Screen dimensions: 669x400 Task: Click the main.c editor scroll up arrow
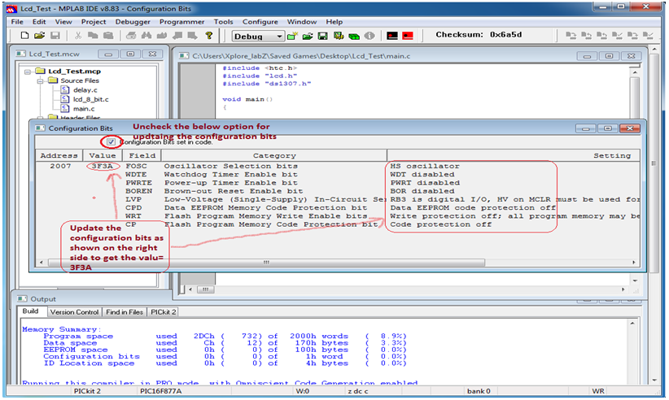[635, 72]
